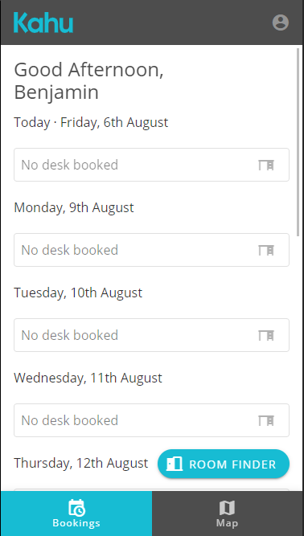Click desk icon for Friday 6th August
The height and width of the screenshot is (536, 304).
tap(266, 165)
